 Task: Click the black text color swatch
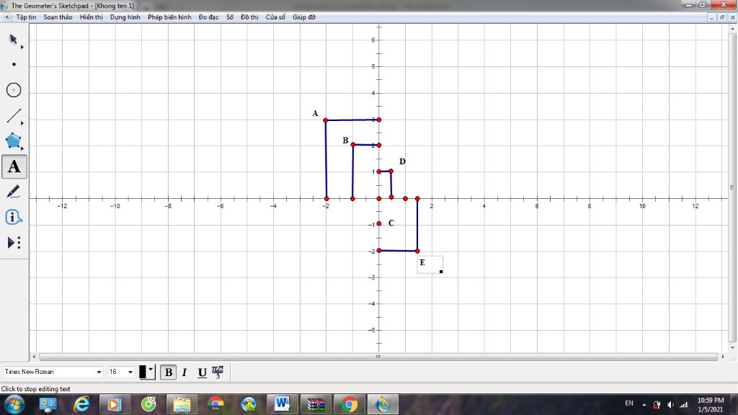[x=143, y=372]
